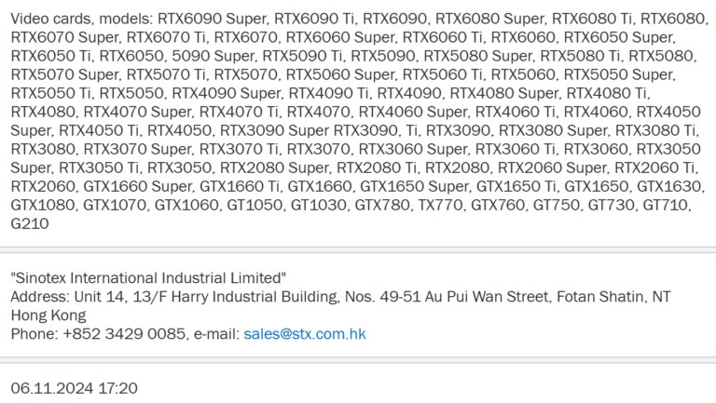
Task: Click the "Video cards, models:" label text
Action: (x=82, y=19)
